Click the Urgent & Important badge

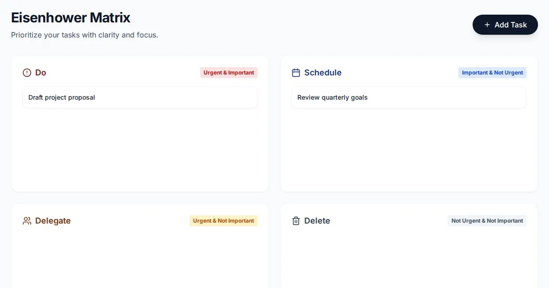click(229, 73)
